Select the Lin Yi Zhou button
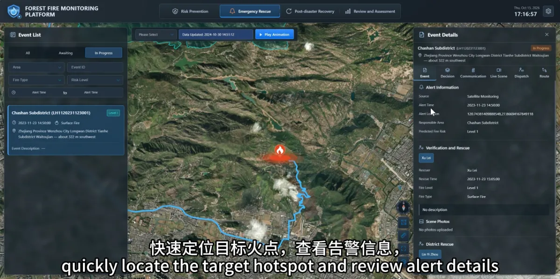This screenshot has height=279, width=560. (430, 254)
